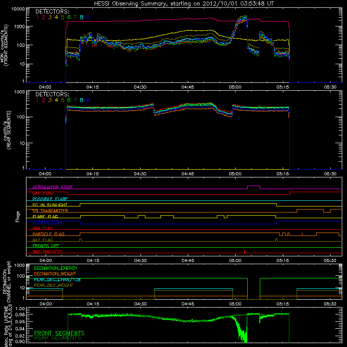Click the 05:15 tick label below the rear segments plot
This screenshot has width=347, height=347.
[283, 174]
